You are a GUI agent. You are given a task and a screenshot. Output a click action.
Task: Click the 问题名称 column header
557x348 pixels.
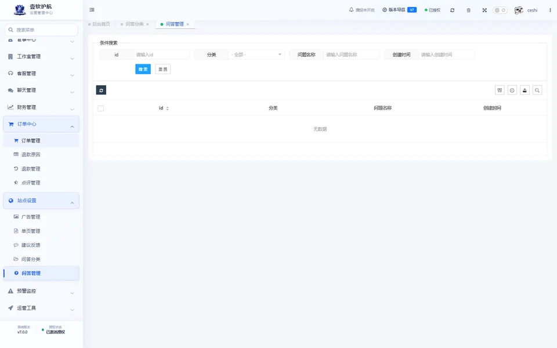pos(382,108)
